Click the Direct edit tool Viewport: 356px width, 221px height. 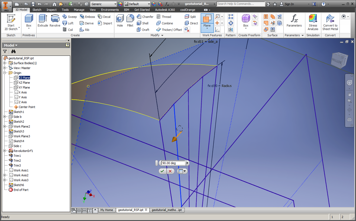[191, 23]
